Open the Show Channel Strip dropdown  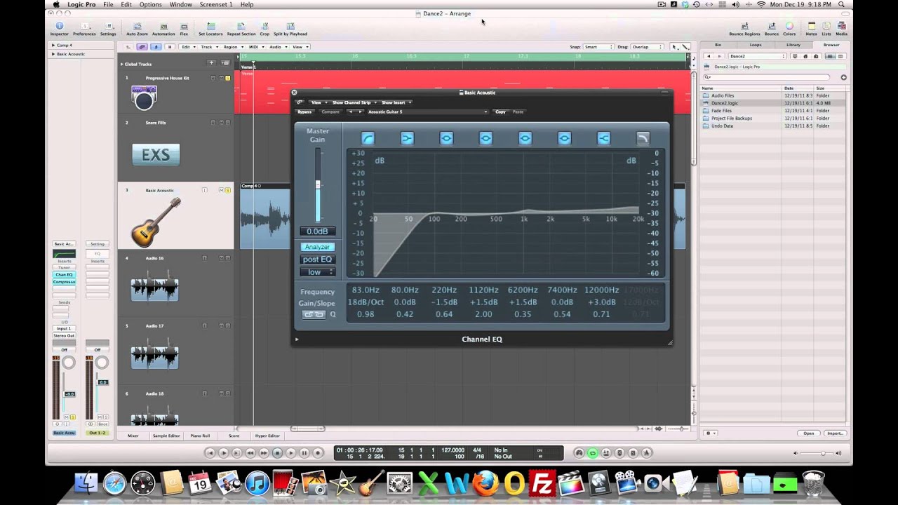point(354,102)
